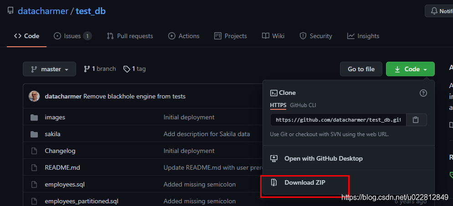Click the Changelog file icon
The height and width of the screenshot is (206, 453).
click(34, 151)
